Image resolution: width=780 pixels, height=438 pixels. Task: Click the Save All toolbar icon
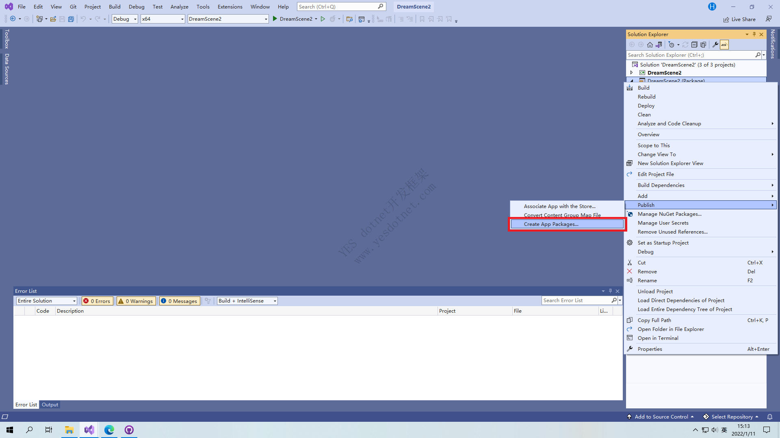tap(71, 19)
